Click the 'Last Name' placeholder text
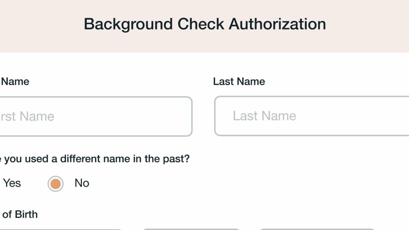Image resolution: width=409 pixels, height=230 pixels. click(x=264, y=116)
